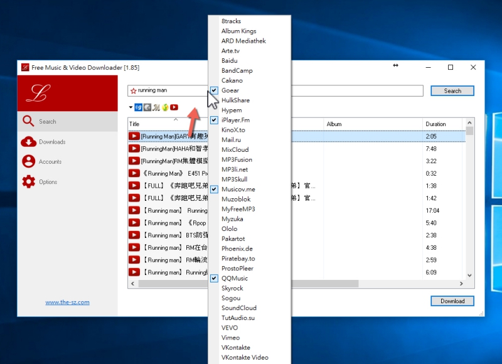The height and width of the screenshot is (364, 502).
Task: Click the Musicov.me source icon
Action: tap(156, 107)
